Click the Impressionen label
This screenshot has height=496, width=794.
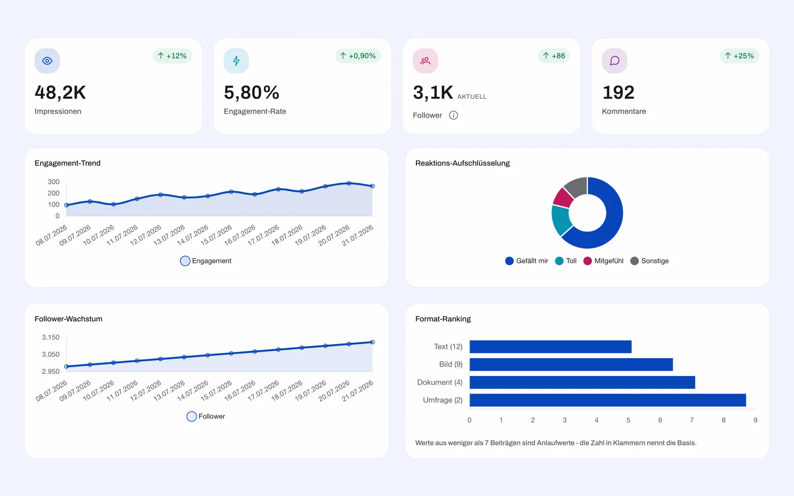[x=58, y=112]
